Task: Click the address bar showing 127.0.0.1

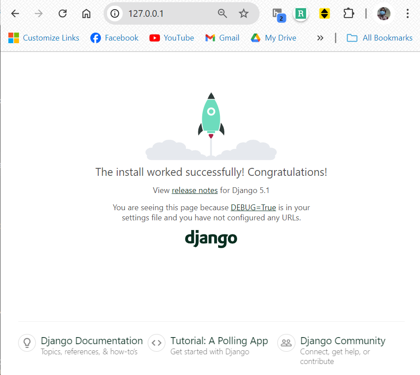Action: click(167, 14)
